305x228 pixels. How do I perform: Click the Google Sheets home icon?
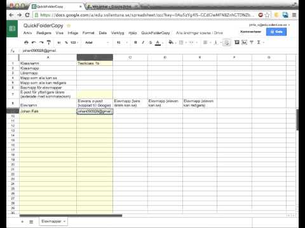coord(12,28)
